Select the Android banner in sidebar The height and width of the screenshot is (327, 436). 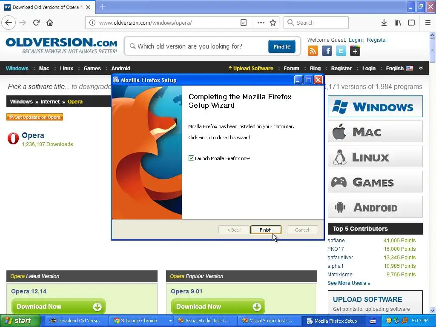click(375, 207)
